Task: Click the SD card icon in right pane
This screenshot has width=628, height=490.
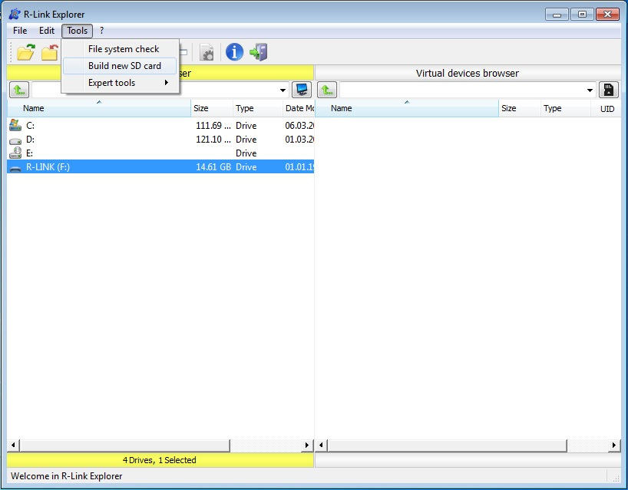Action: coord(608,90)
